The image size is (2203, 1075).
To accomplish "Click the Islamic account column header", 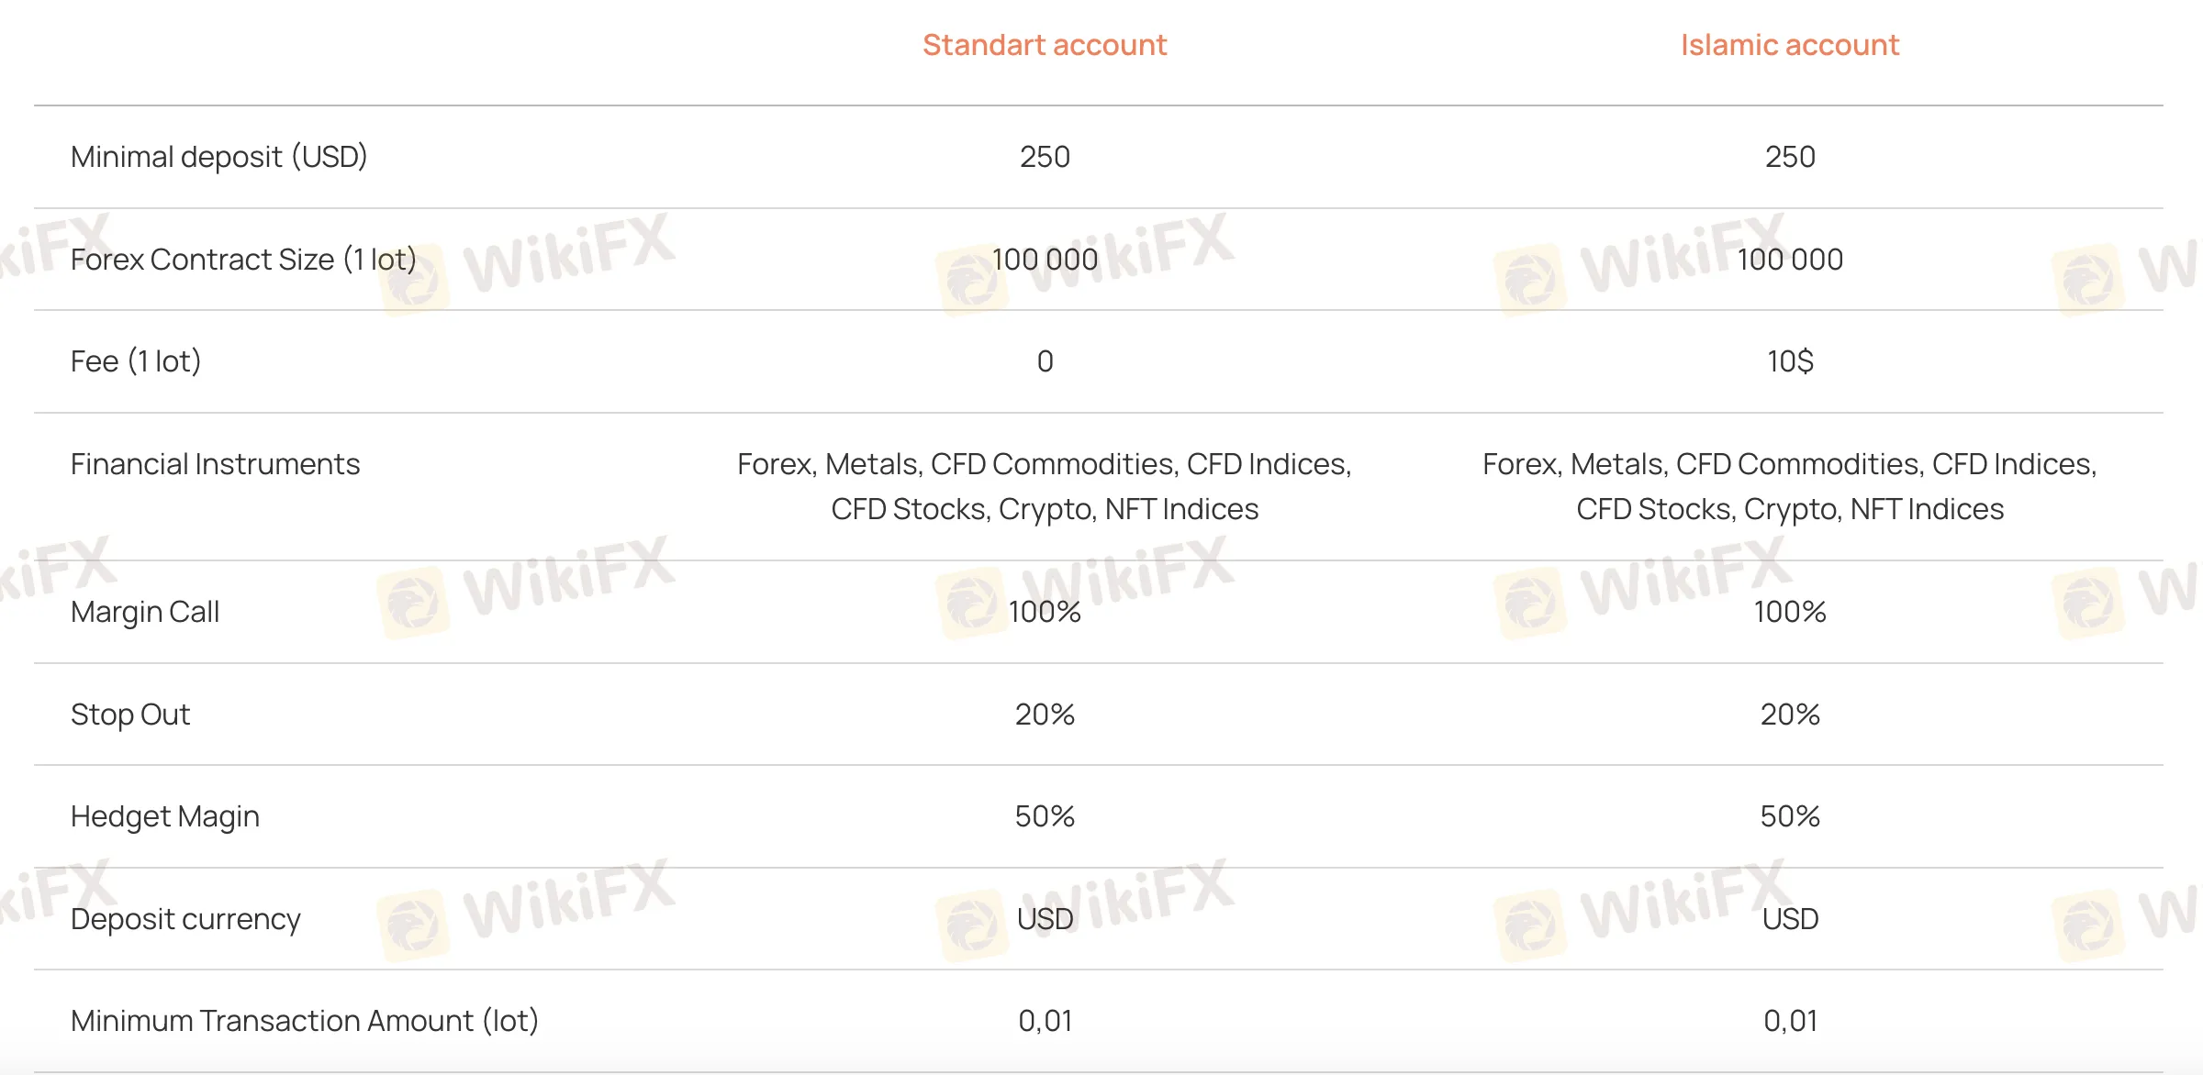I will tap(1789, 45).
